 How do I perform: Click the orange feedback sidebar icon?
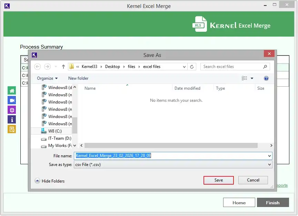(x=11, y=130)
